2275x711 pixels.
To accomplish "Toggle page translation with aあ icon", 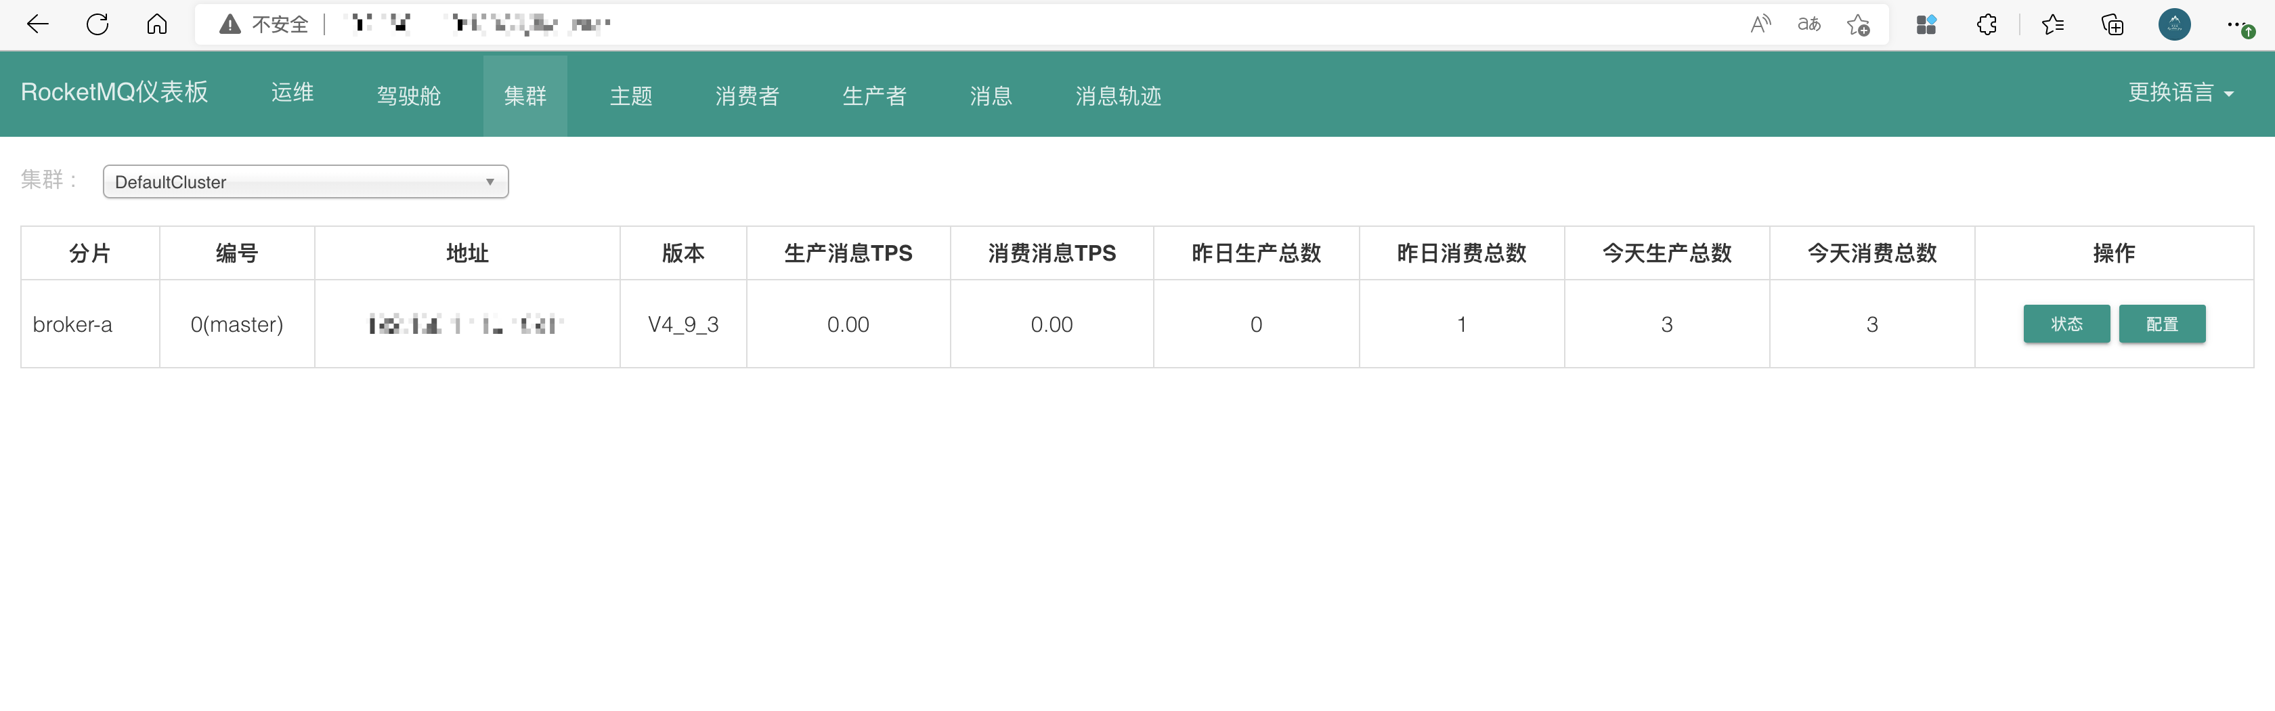I will pos(1808,24).
